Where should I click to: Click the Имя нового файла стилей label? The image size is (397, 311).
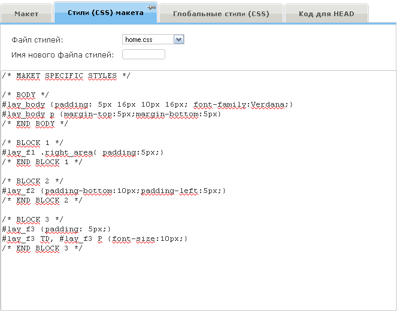tap(62, 55)
